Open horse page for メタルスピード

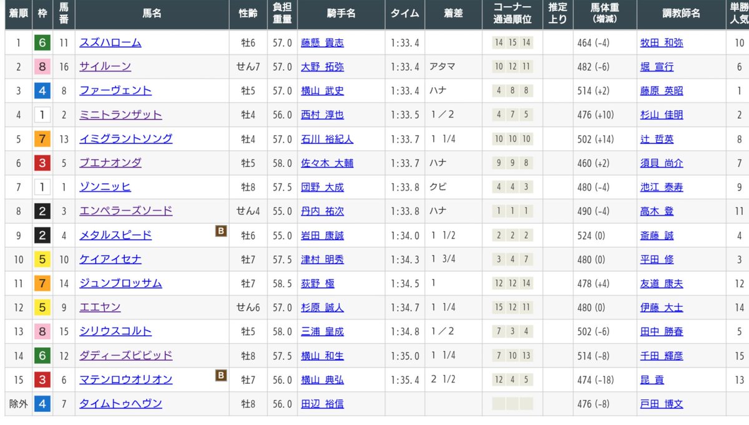pos(115,236)
